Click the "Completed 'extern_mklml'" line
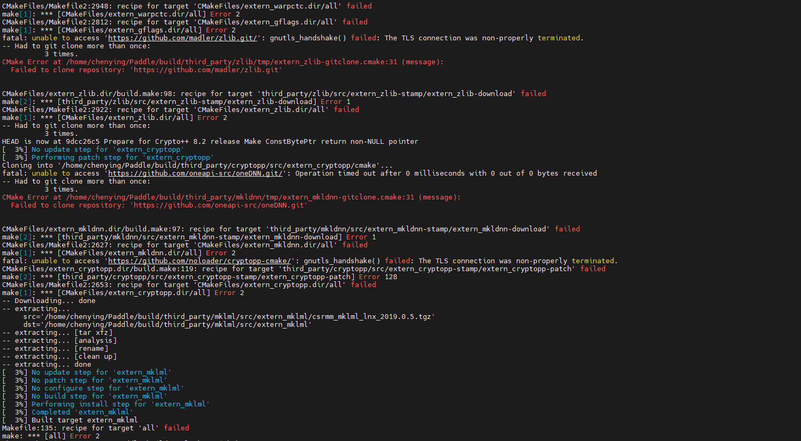This screenshot has height=441, width=801. [68, 412]
